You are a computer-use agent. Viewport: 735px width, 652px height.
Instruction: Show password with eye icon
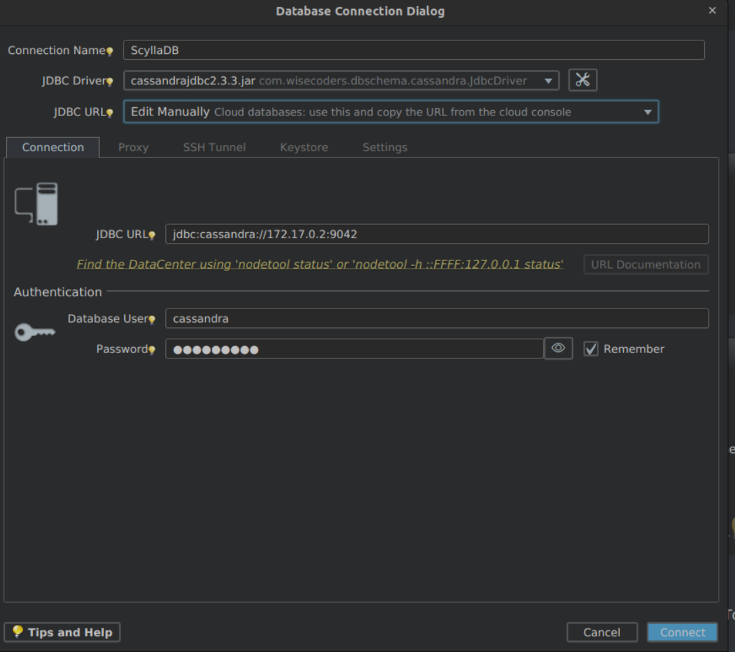click(558, 348)
